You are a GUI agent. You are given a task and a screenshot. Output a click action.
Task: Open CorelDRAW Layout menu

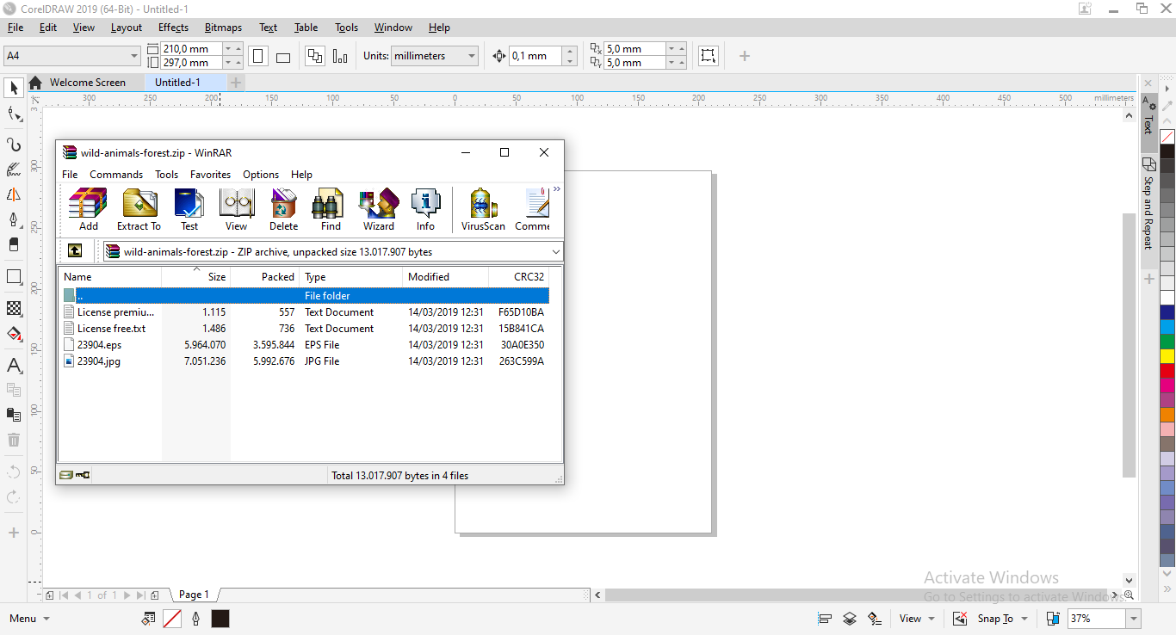pos(127,28)
